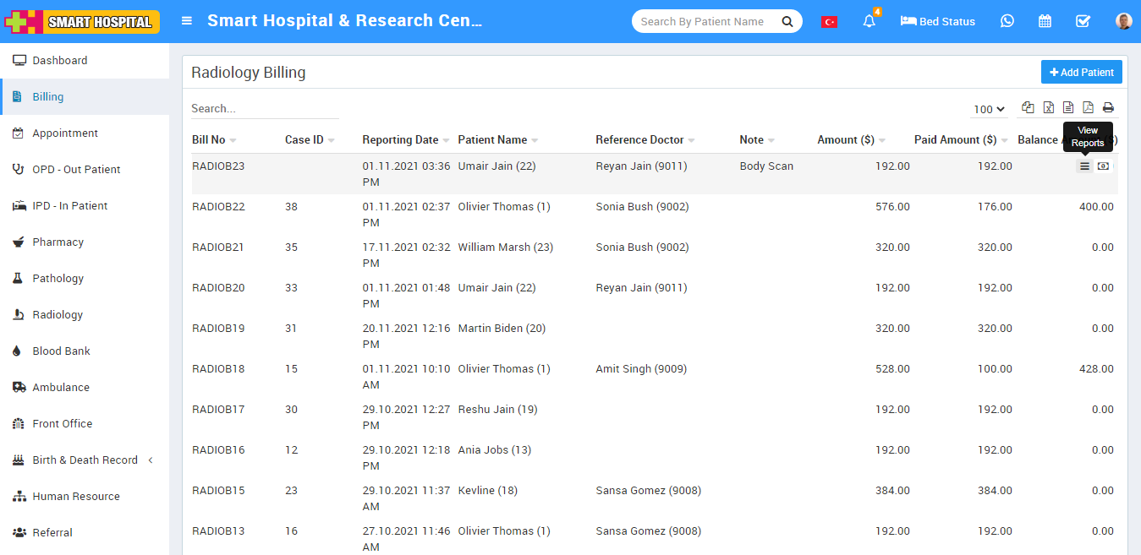Click the Appointment calendar-check icon
This screenshot has height=555, width=1141.
(x=18, y=133)
